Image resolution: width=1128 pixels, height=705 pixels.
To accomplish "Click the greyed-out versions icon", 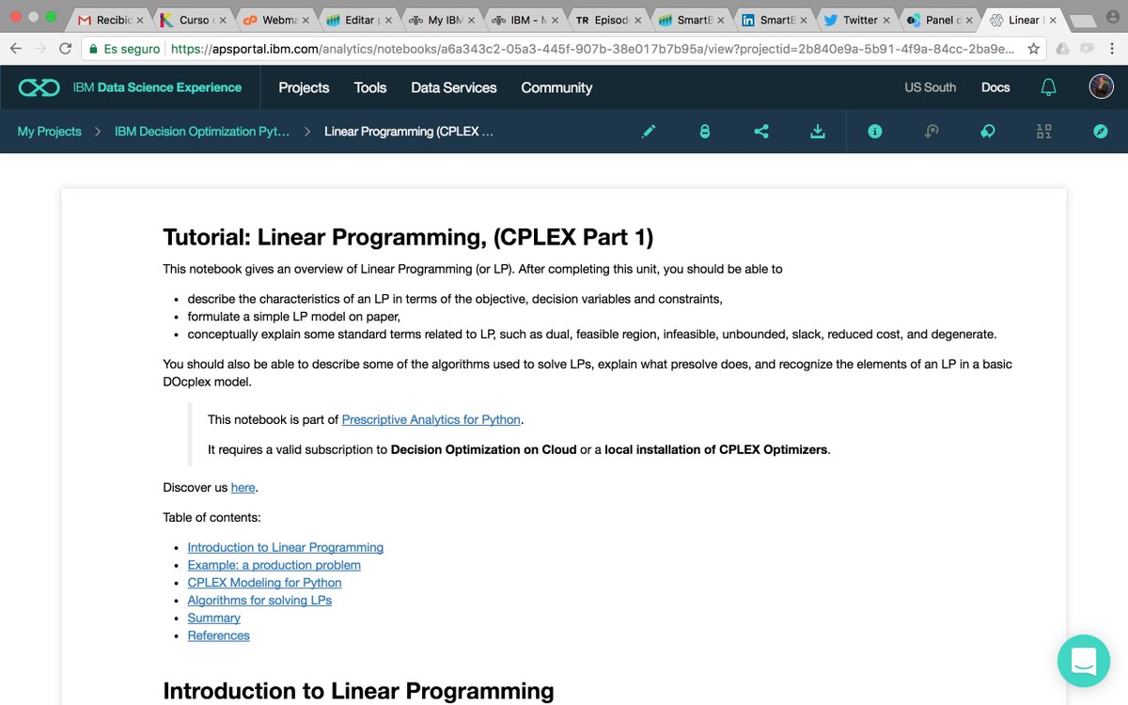I will coord(932,132).
